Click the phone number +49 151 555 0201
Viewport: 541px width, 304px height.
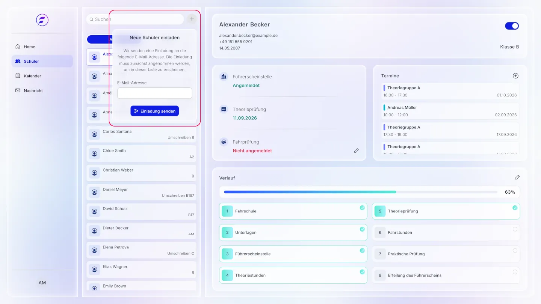click(x=236, y=42)
